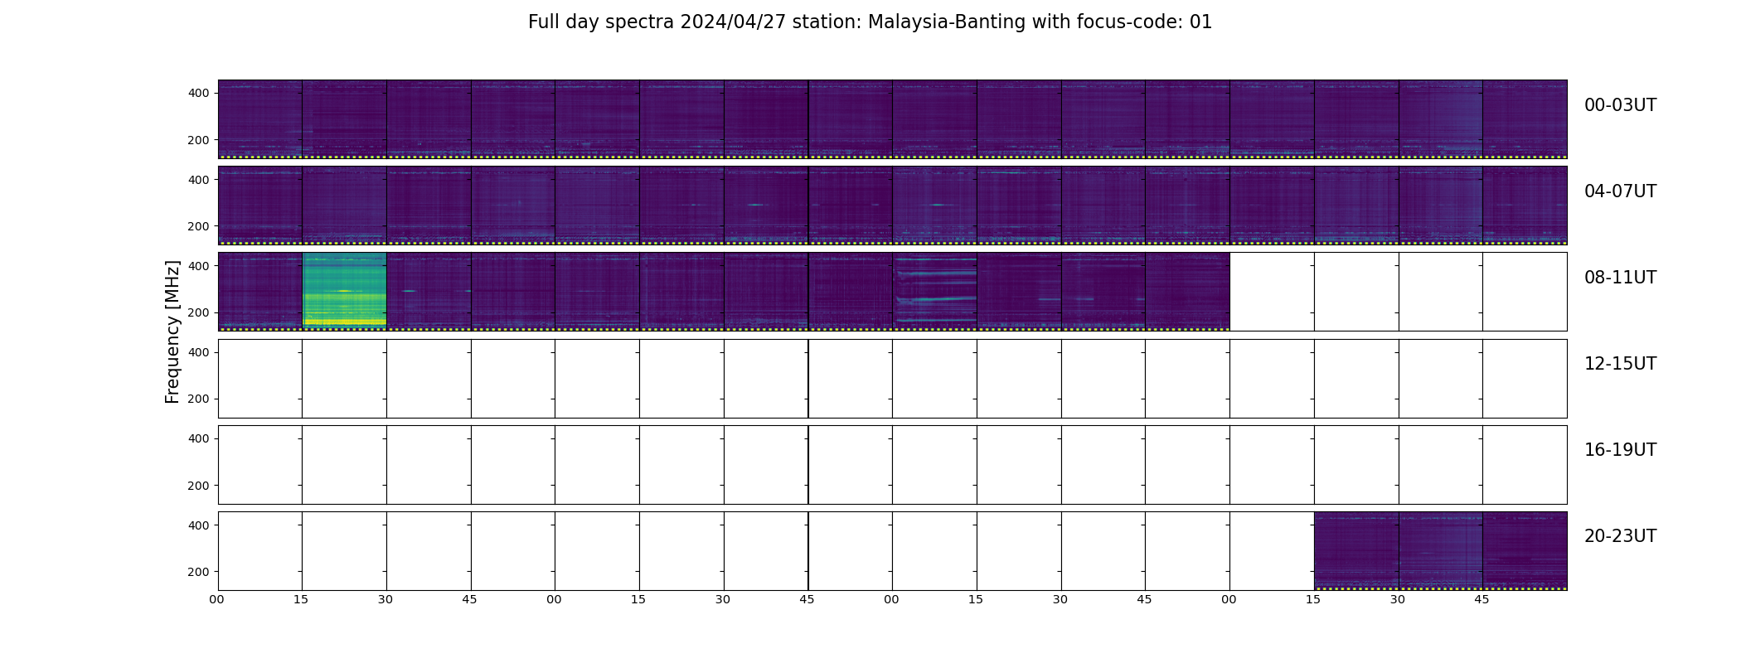
Task: Click the "04-07UT" row label
Action: pyautogui.click(x=1620, y=191)
